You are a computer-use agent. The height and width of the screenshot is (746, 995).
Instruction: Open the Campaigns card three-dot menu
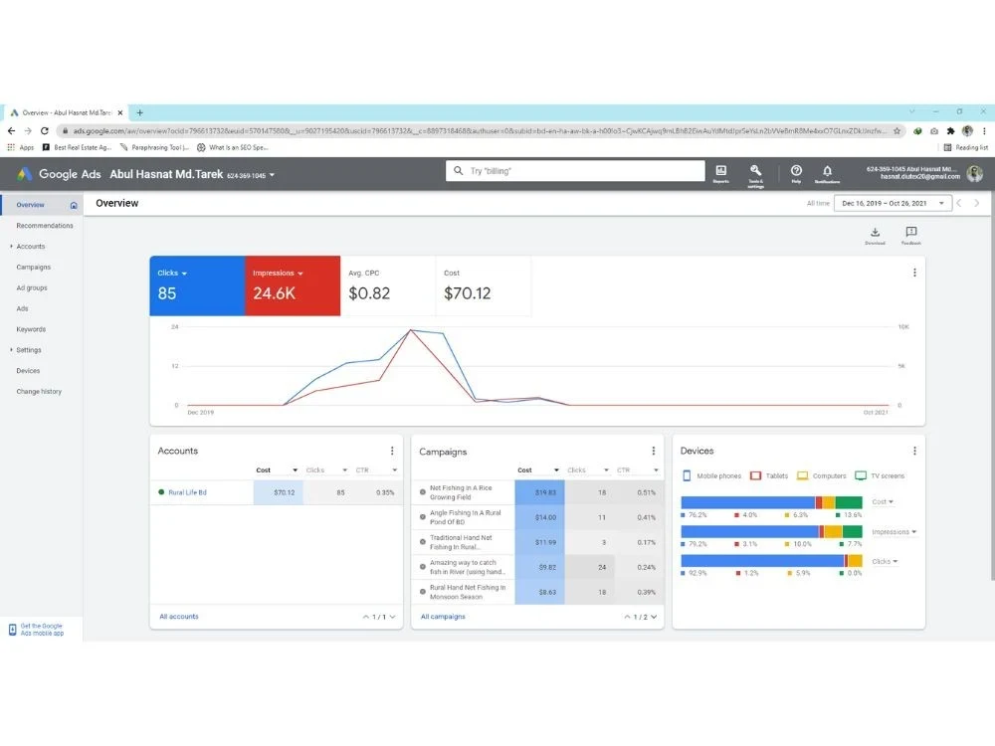click(x=653, y=451)
